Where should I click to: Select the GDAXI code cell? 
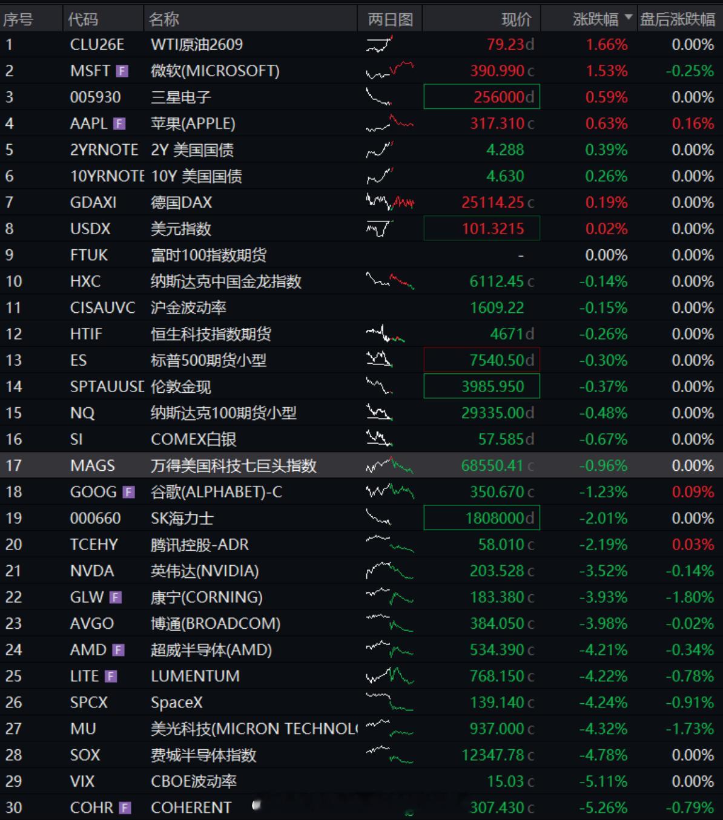[93, 203]
